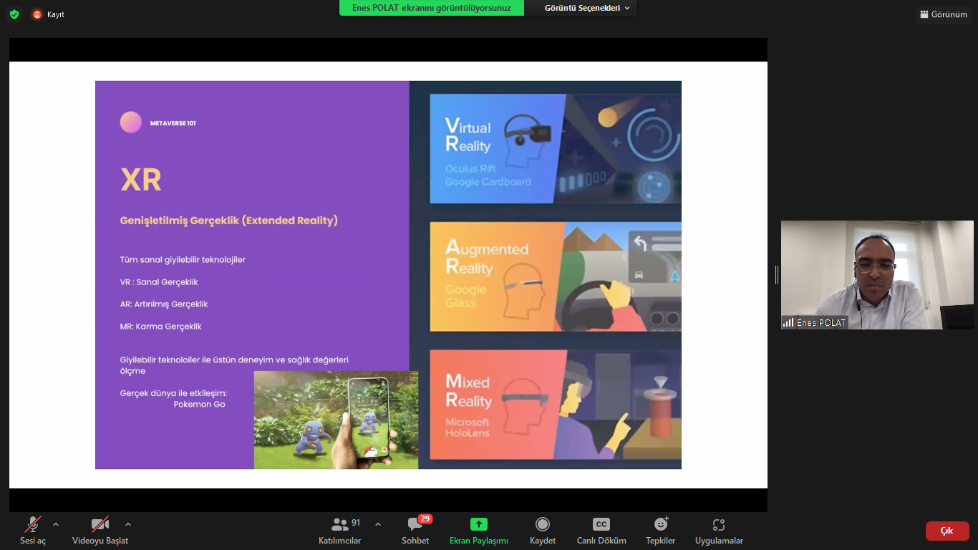
Task: Open the Uygulamalar apps panel
Action: tap(719, 530)
